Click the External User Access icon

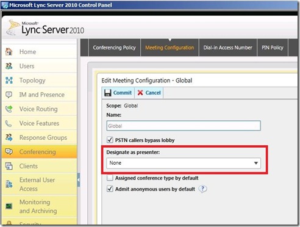[9, 184]
